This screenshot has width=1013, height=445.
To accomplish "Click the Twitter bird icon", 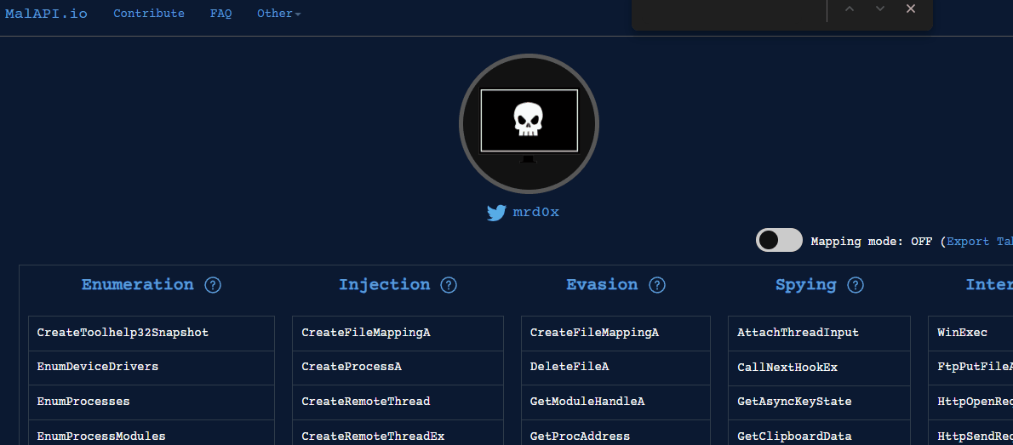I will pos(496,213).
